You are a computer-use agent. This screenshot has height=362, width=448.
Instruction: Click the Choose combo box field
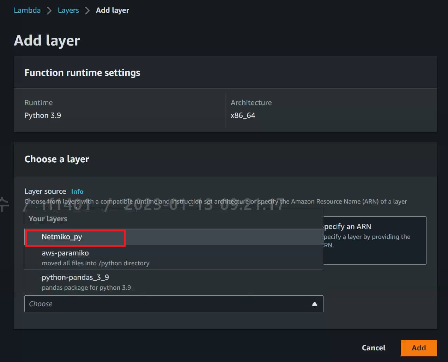[141, 304]
